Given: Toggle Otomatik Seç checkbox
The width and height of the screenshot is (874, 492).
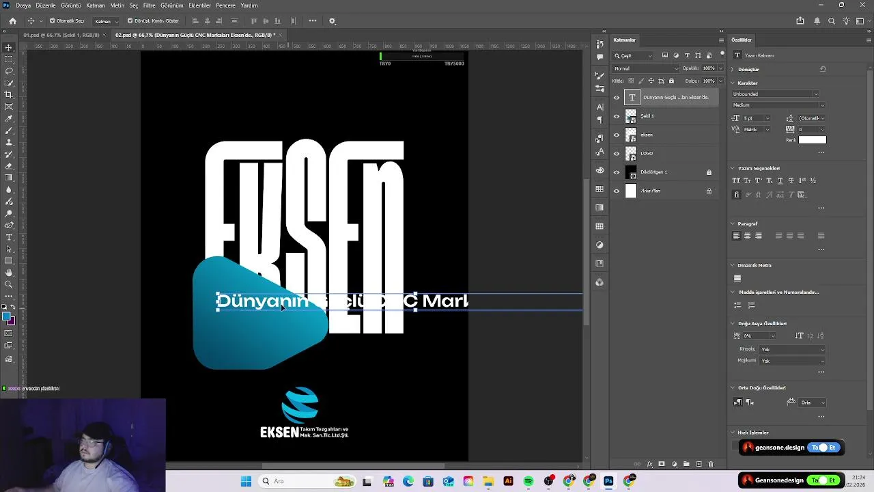Looking at the screenshot, I should point(53,21).
